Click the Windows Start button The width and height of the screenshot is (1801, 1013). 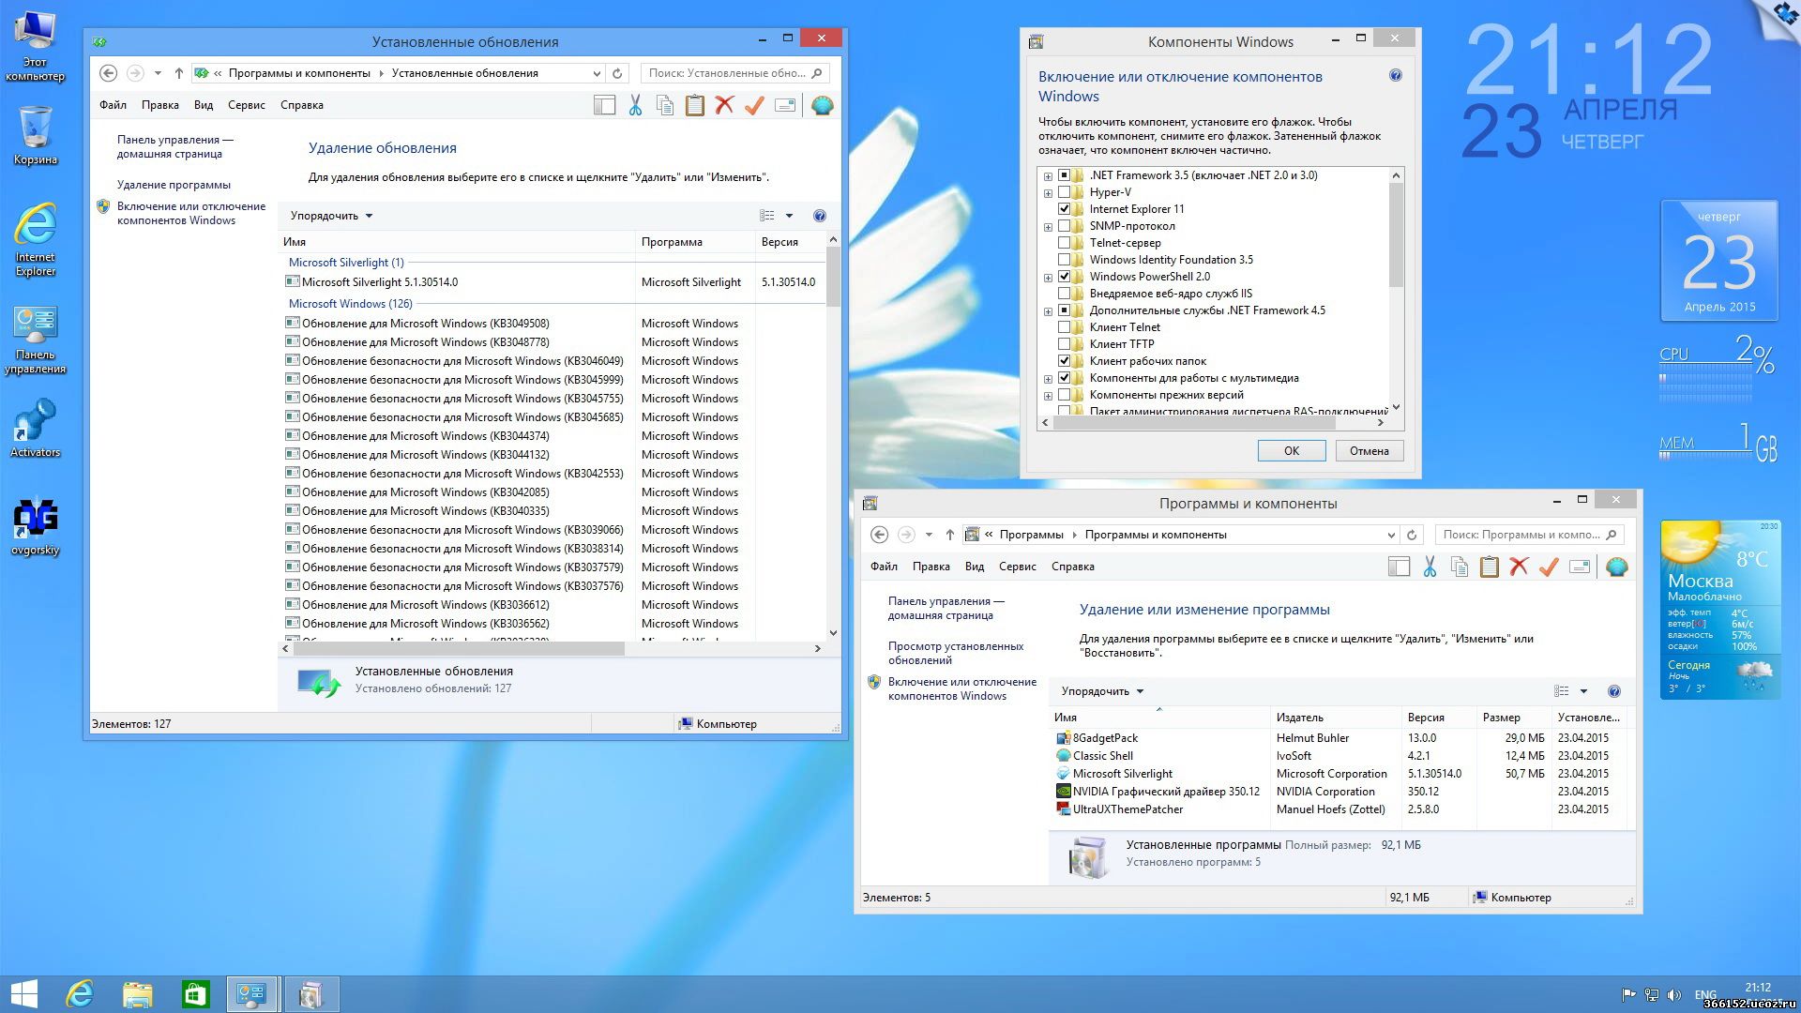(23, 994)
